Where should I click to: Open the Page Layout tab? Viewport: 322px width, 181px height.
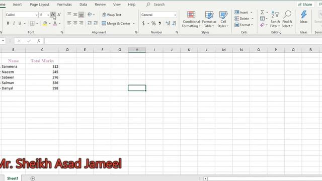pos(39,5)
